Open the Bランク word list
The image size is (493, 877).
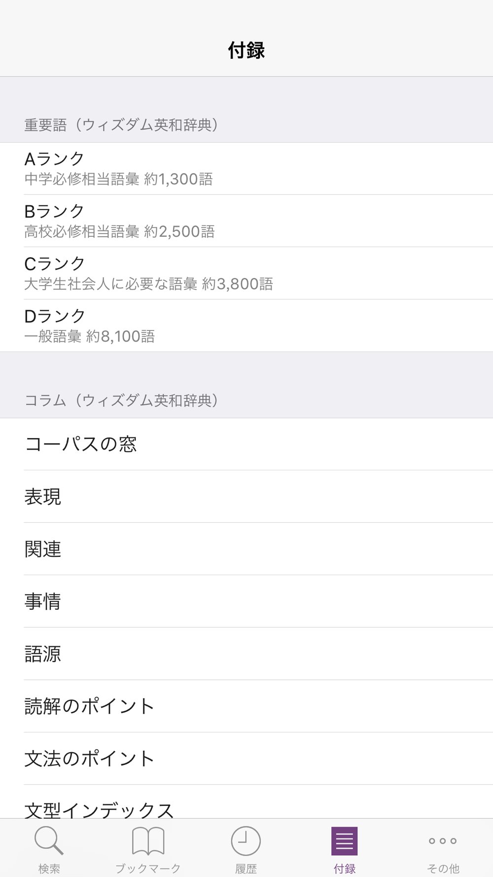coord(246,220)
